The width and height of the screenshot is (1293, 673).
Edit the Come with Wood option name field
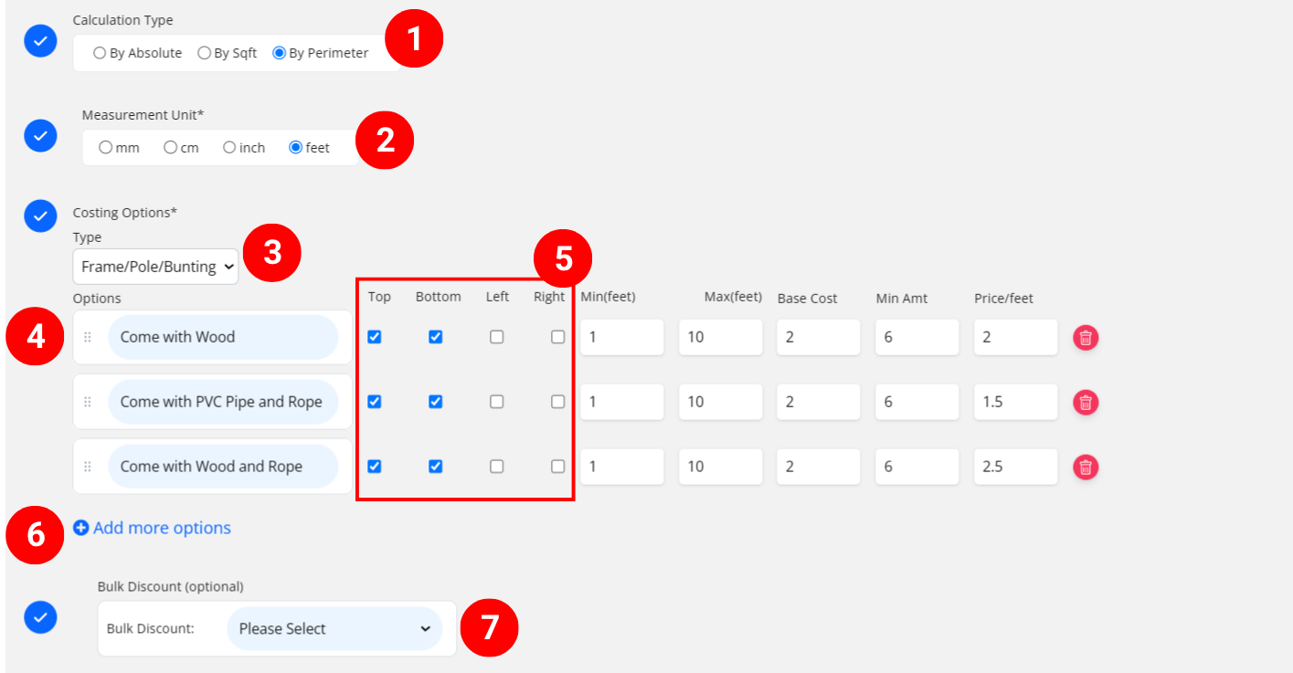pos(223,337)
